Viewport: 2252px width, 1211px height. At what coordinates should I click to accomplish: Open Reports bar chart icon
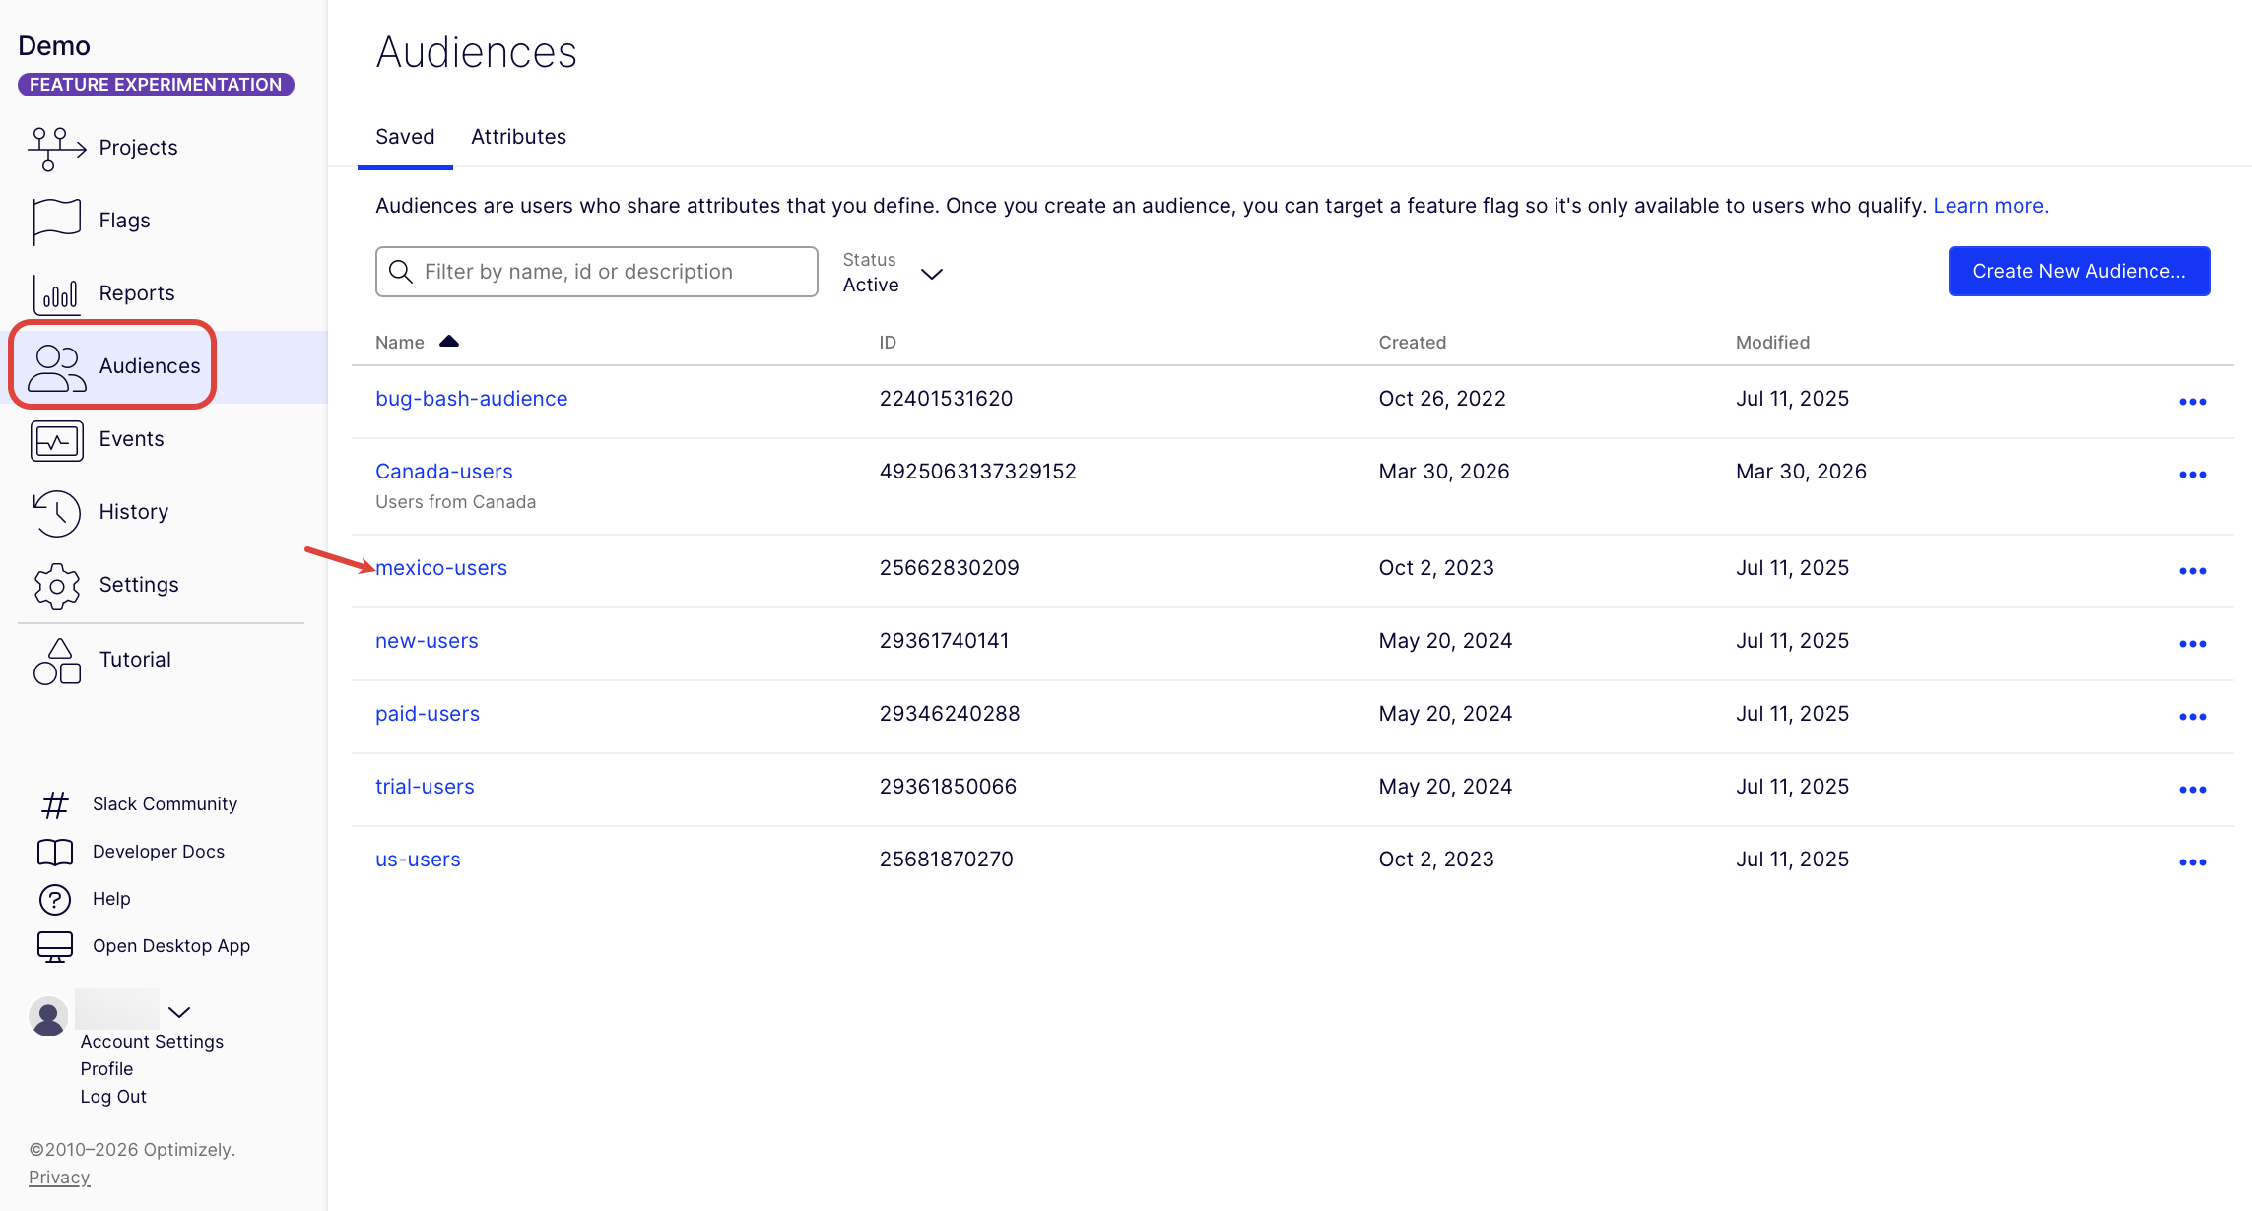click(x=56, y=293)
